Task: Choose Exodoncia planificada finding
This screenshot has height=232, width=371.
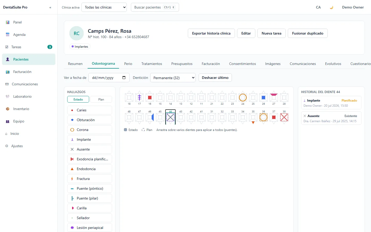Action: coord(90,159)
